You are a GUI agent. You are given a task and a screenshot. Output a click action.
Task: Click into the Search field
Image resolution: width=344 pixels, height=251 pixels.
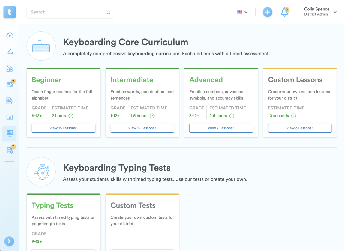point(70,12)
